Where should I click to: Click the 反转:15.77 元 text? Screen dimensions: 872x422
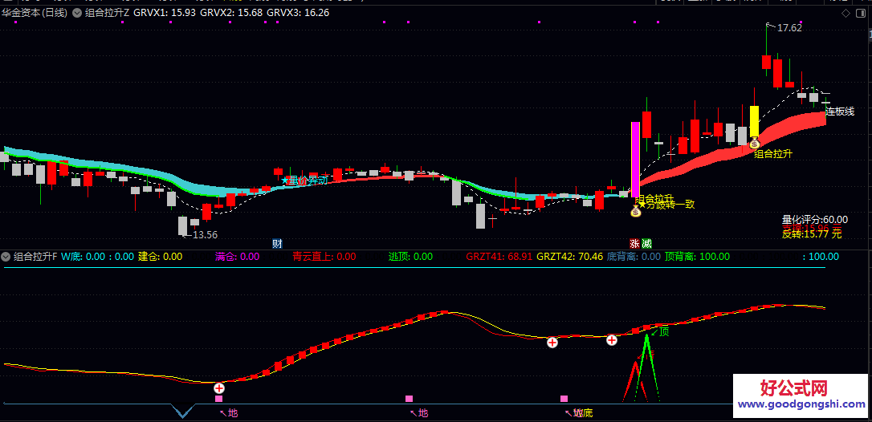812,234
